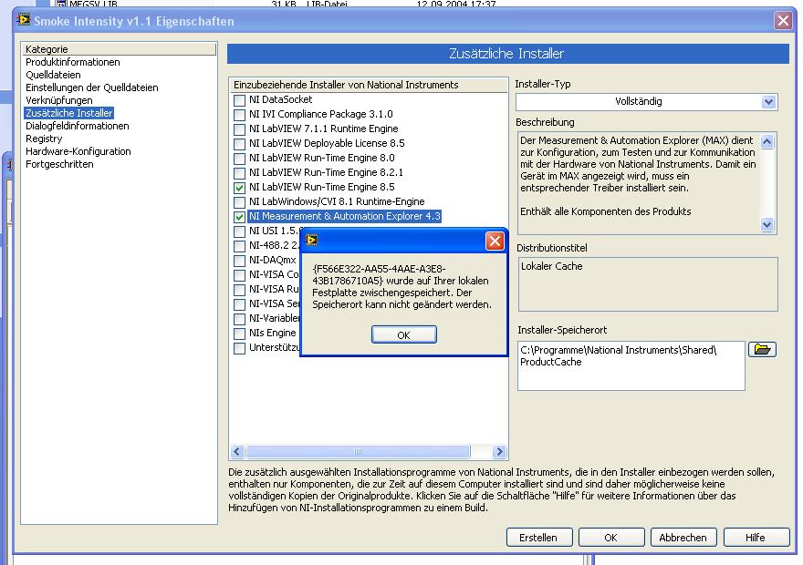The height and width of the screenshot is (565, 803).
Task: Click the Erstellen button
Action: point(538,538)
